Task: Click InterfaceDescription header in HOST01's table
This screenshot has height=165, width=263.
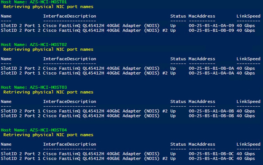Action: pos(69,16)
